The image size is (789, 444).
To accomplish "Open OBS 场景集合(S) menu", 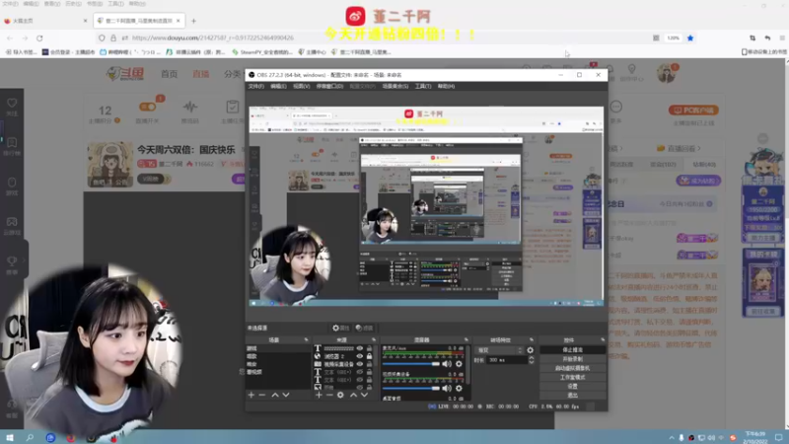I will [395, 86].
